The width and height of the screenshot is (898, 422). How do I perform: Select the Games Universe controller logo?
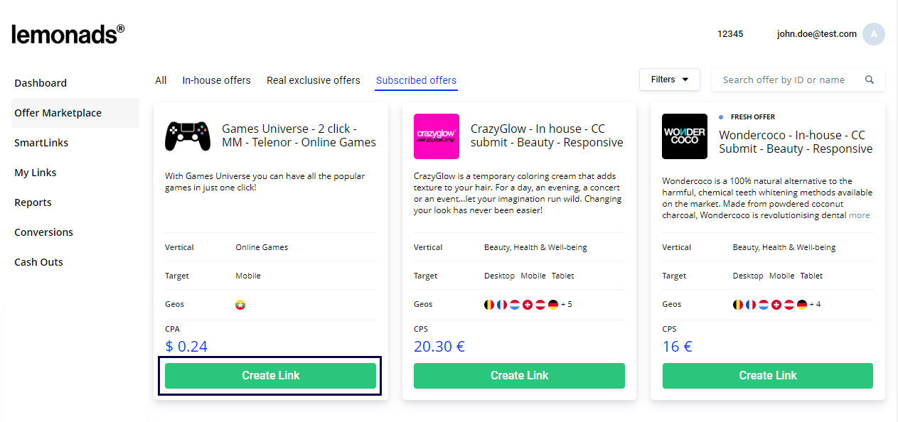(x=188, y=136)
